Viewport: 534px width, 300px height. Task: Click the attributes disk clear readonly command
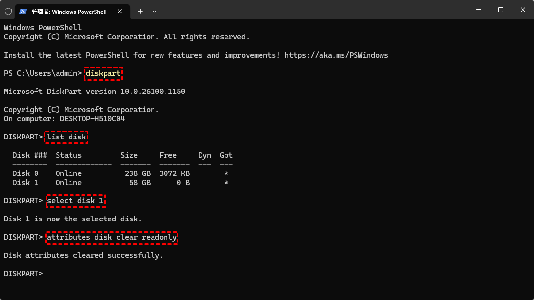point(112,237)
